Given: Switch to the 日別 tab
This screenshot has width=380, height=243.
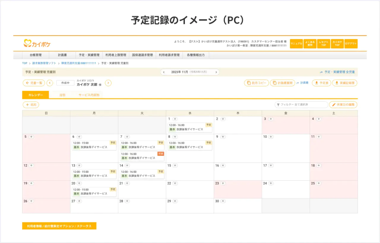Looking at the screenshot, I should coord(62,95).
